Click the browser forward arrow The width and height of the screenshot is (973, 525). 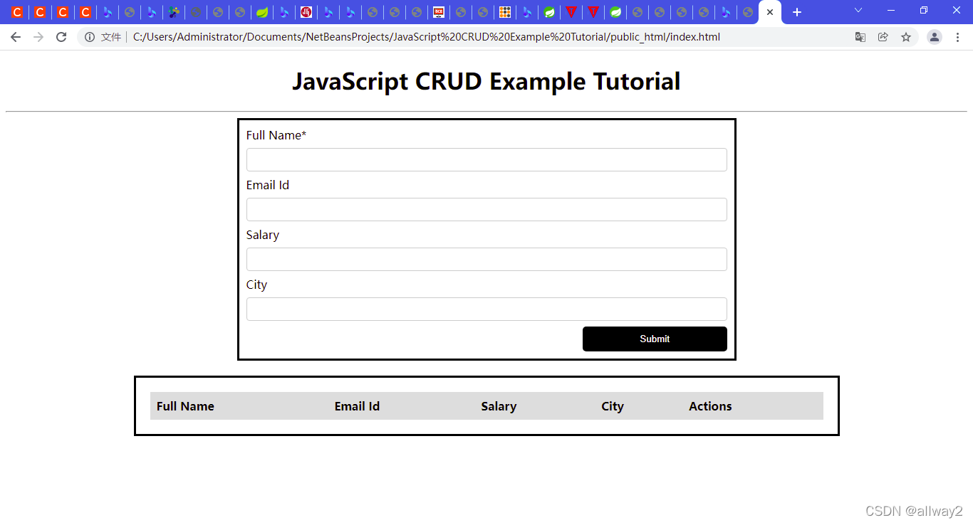(38, 37)
